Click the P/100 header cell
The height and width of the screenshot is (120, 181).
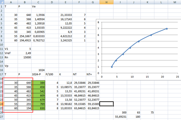click(x=52, y=74)
